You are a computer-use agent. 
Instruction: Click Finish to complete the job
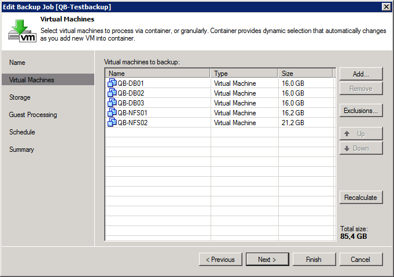[314, 260]
